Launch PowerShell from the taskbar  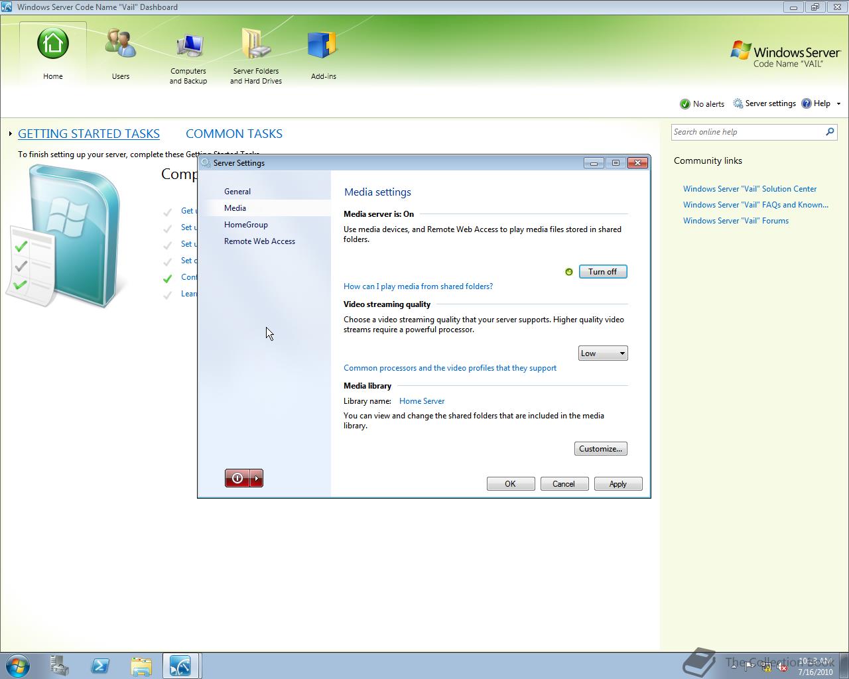(x=100, y=666)
